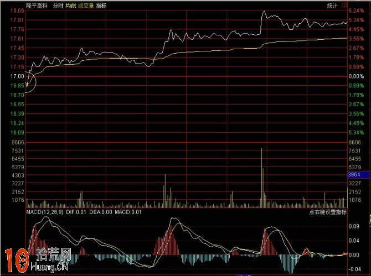Click the 17.45 price axis label
The image size is (371, 276).
(x=17, y=48)
